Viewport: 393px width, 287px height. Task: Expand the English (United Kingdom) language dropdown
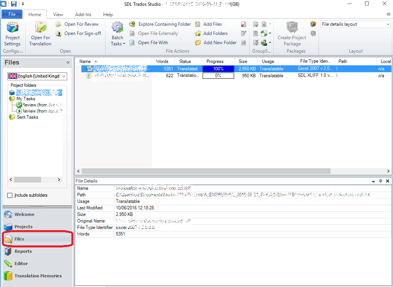[64, 76]
